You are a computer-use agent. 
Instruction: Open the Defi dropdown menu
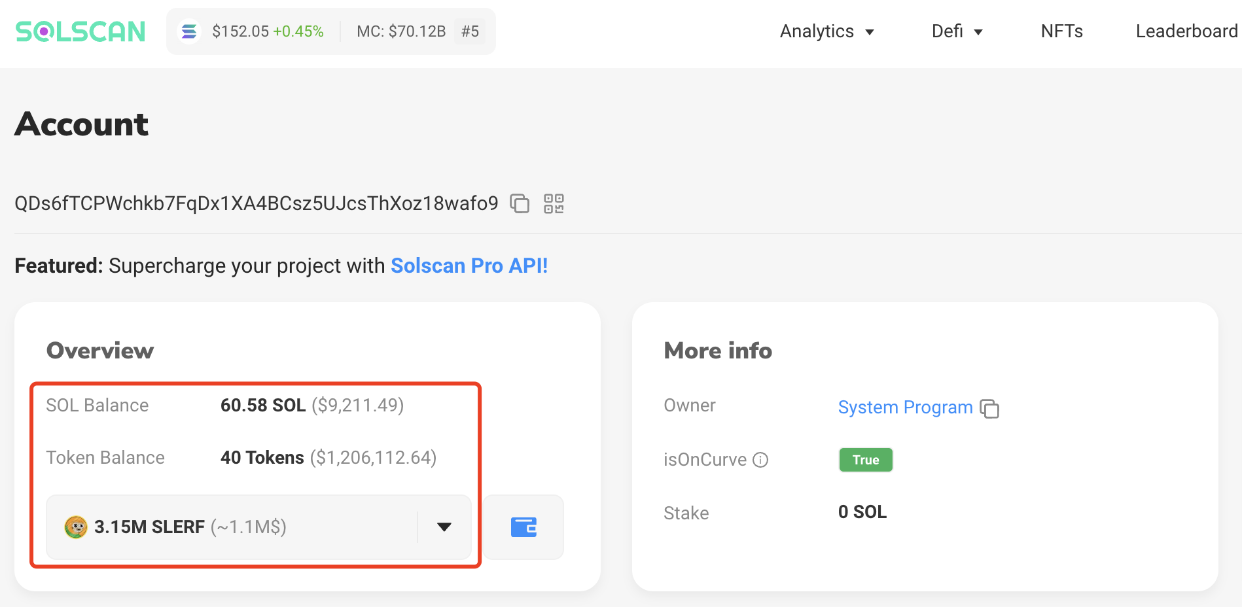tap(957, 31)
